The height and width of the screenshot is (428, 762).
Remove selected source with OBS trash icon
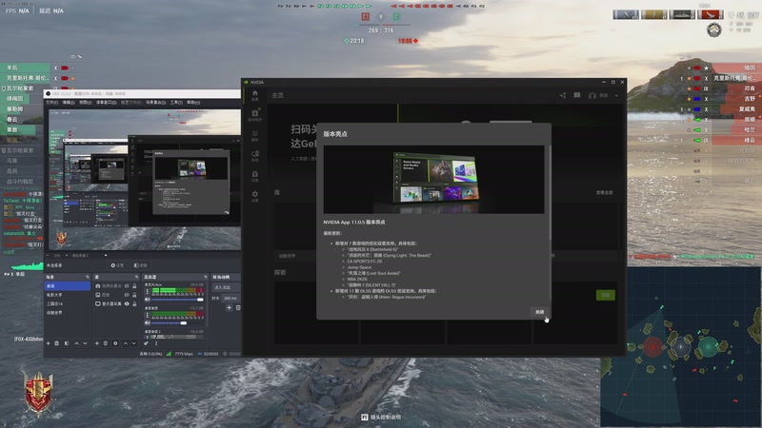pos(106,343)
